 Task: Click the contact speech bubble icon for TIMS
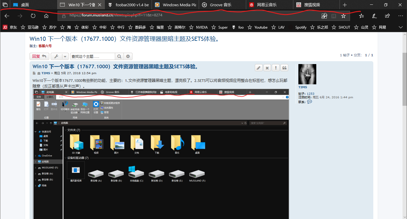tap(309, 102)
